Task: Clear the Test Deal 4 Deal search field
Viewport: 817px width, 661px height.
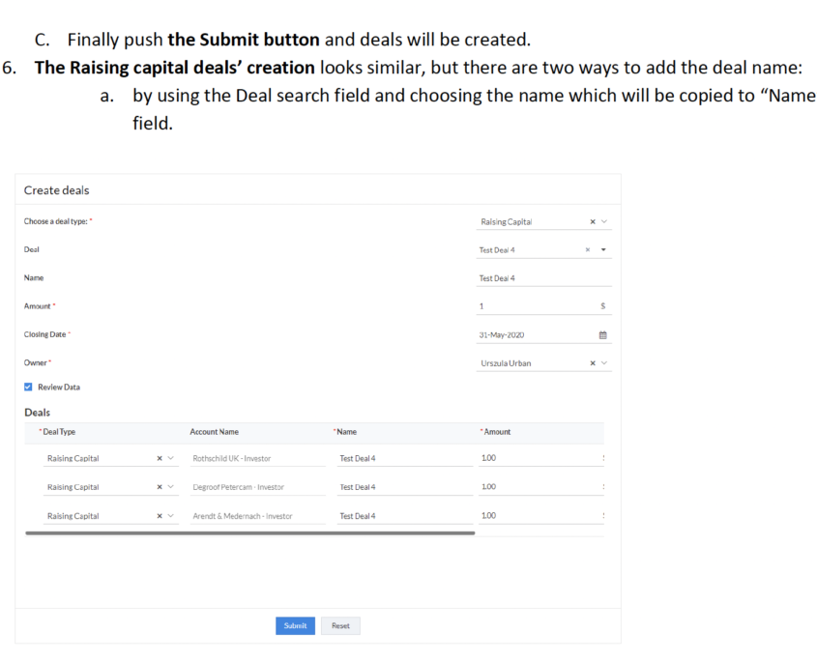Action: point(588,250)
